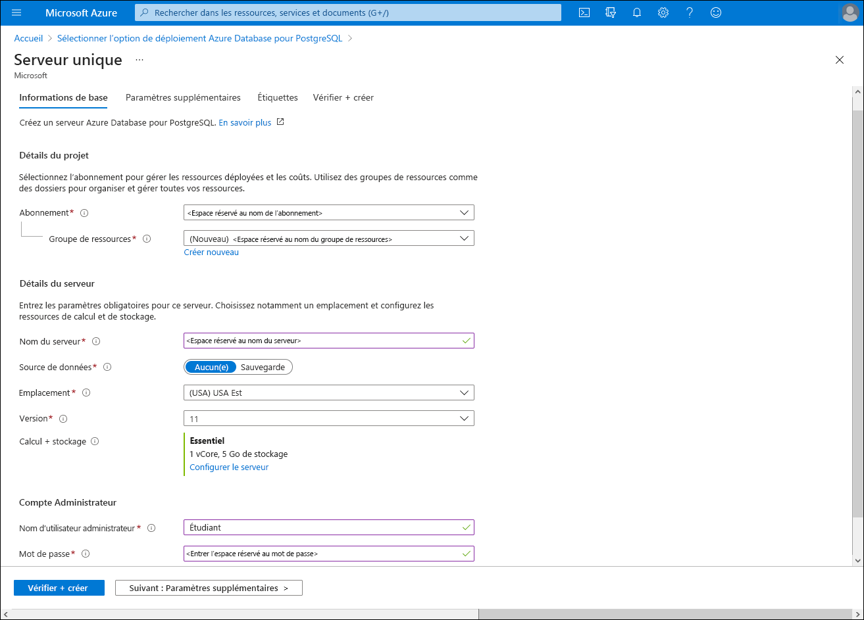Click the info icon next to Abonnement

coord(84,213)
